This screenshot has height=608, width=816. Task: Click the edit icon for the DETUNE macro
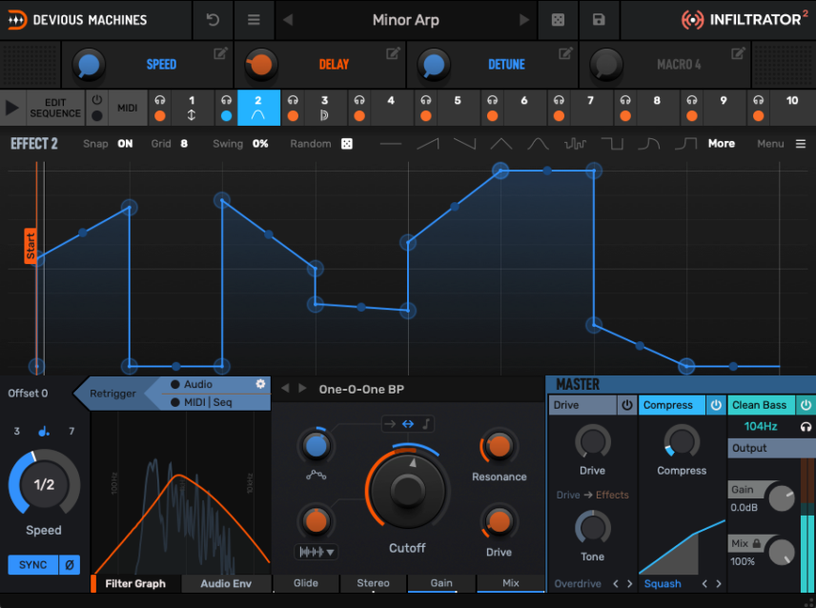click(565, 53)
